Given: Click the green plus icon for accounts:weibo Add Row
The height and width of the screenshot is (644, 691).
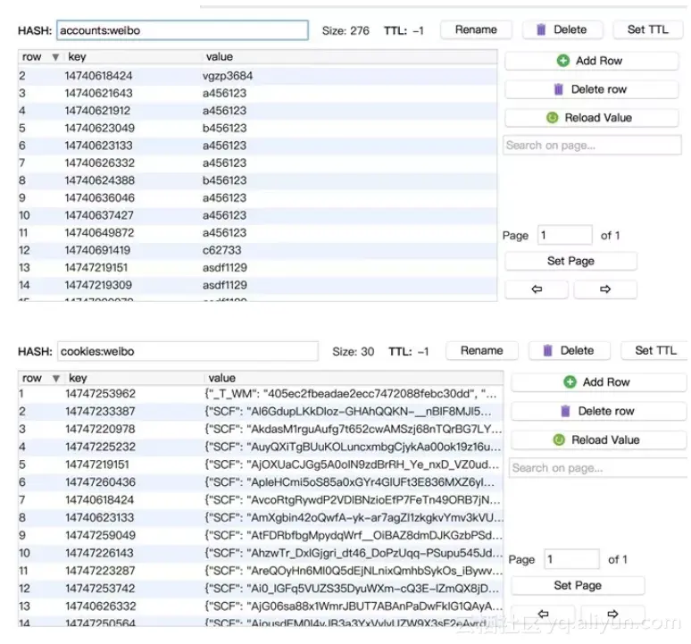Looking at the screenshot, I should pos(563,61).
